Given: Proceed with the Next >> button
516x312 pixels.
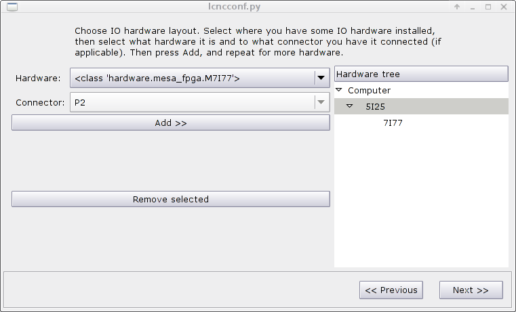Looking at the screenshot, I should click(x=471, y=290).
